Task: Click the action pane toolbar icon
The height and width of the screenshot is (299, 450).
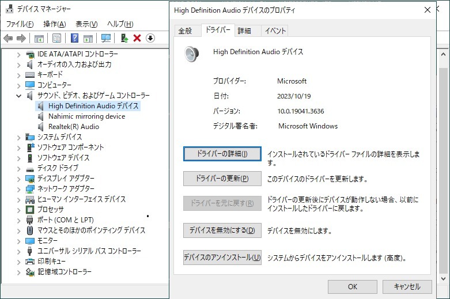Action: click(x=88, y=38)
